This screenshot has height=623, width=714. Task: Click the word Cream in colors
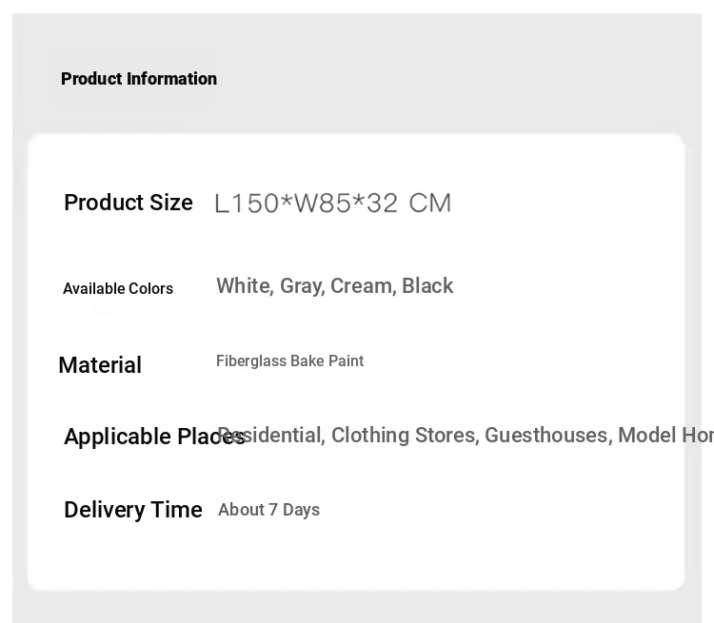pos(363,285)
